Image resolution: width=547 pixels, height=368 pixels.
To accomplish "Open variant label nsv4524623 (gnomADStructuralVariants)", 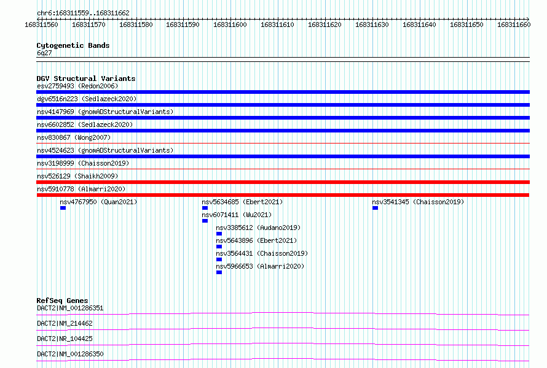I will tap(105, 150).
